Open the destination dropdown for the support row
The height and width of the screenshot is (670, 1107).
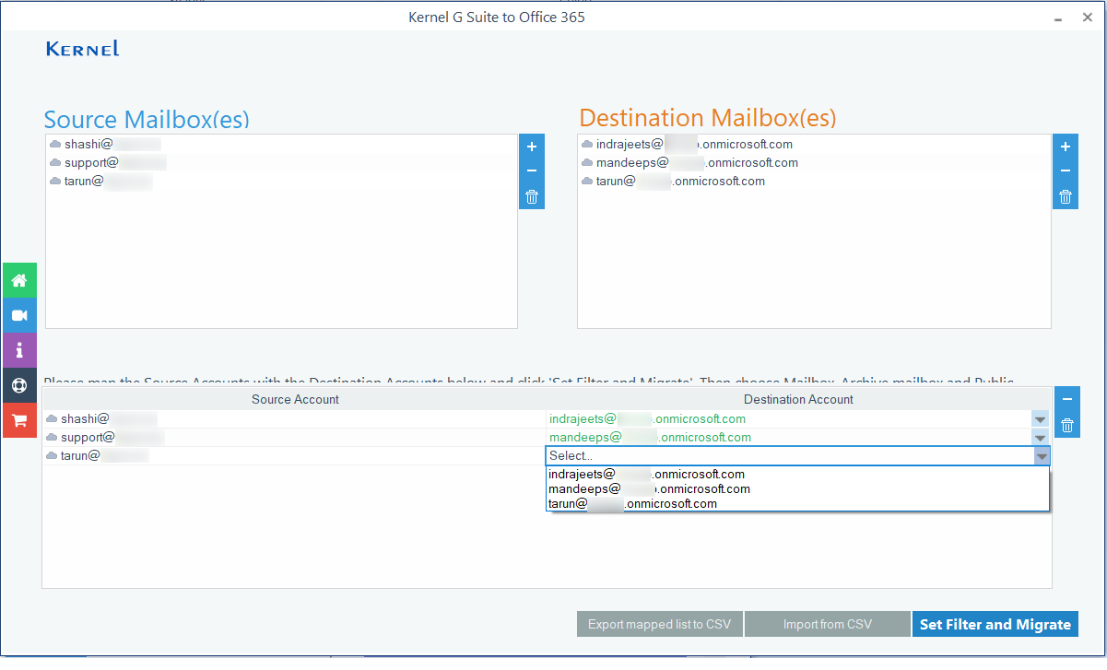[x=1041, y=438]
